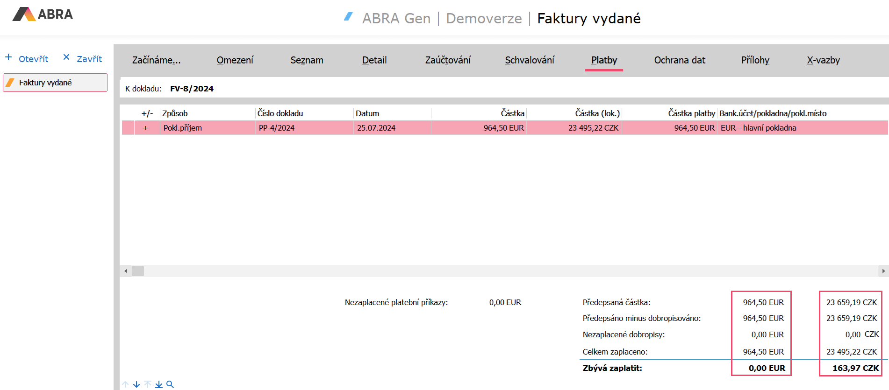889x390 pixels.
Task: Click the next record down arrow icon
Action: tap(136, 384)
